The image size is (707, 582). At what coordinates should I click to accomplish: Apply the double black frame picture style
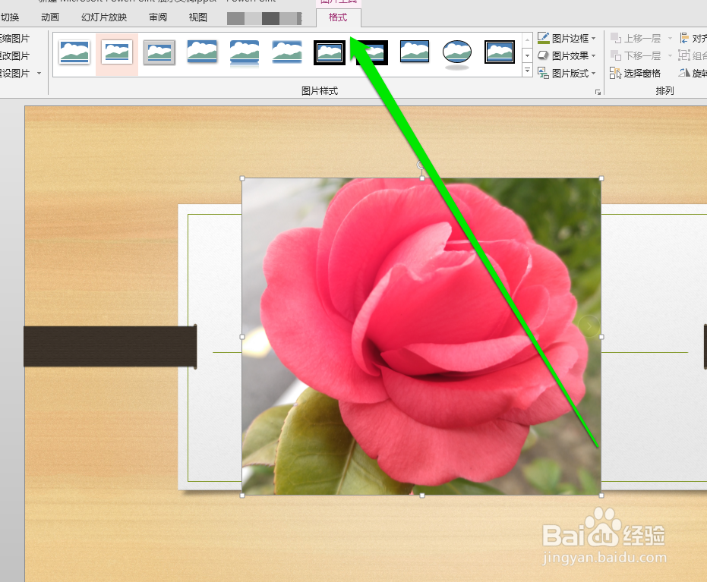point(330,52)
